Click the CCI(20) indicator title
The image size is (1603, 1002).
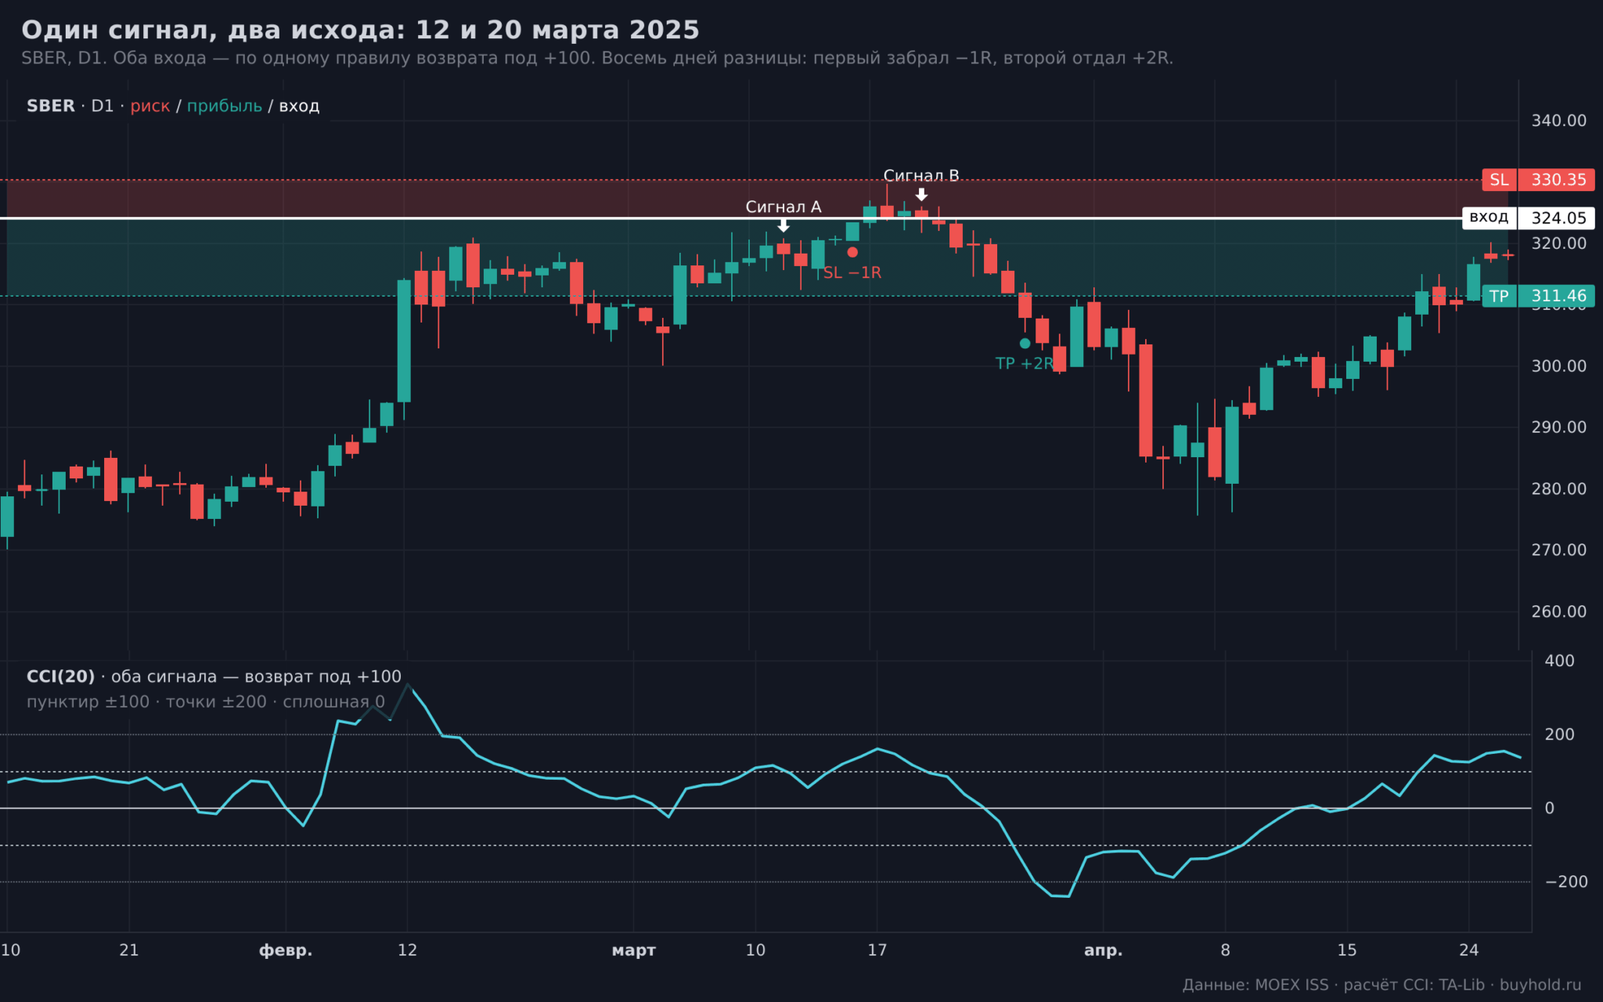tap(60, 676)
